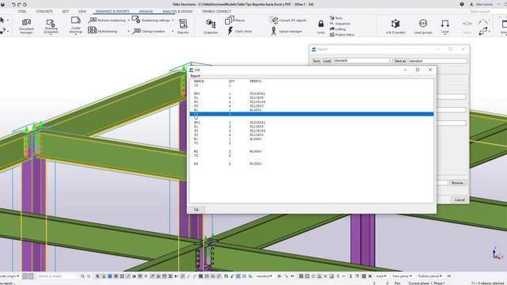The image size is (507, 285).
Task: Open A & D models
Action: (395, 26)
